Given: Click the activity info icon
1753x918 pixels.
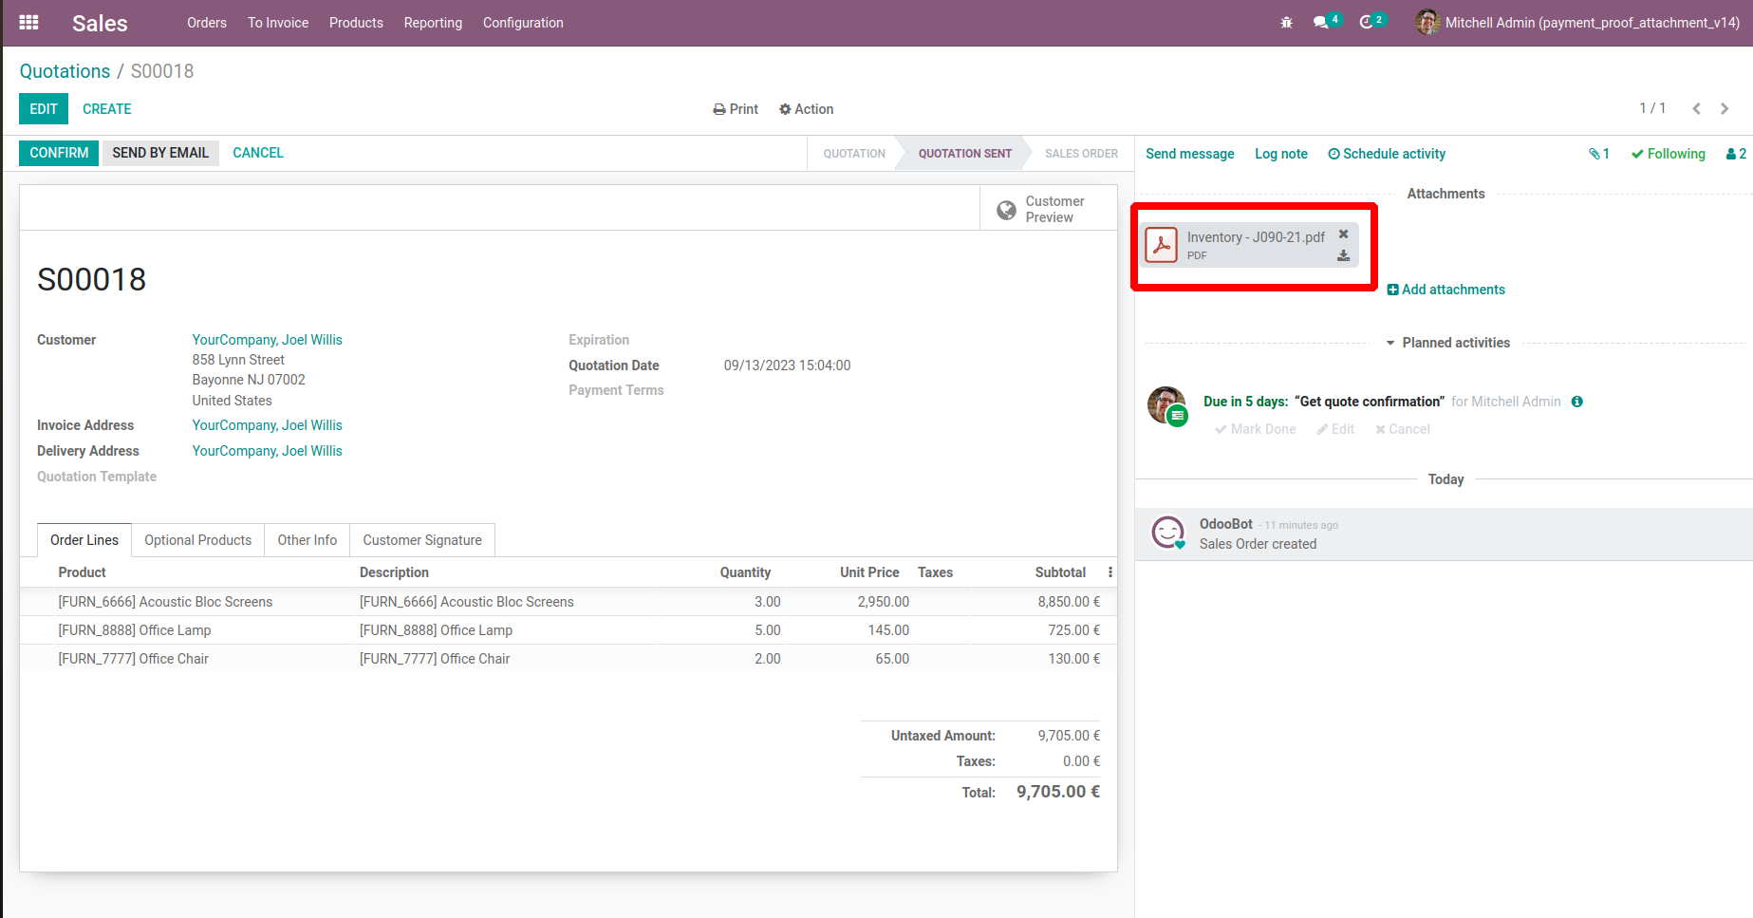Looking at the screenshot, I should tap(1576, 402).
